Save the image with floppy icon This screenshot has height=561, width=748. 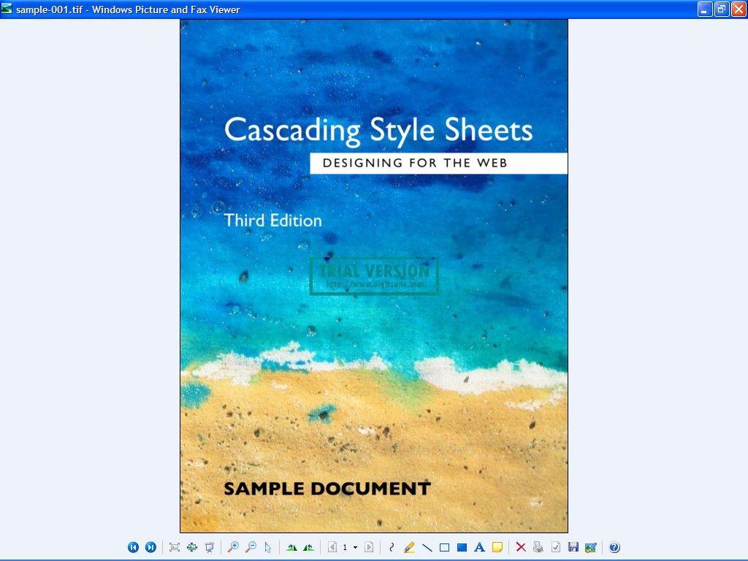[573, 547]
